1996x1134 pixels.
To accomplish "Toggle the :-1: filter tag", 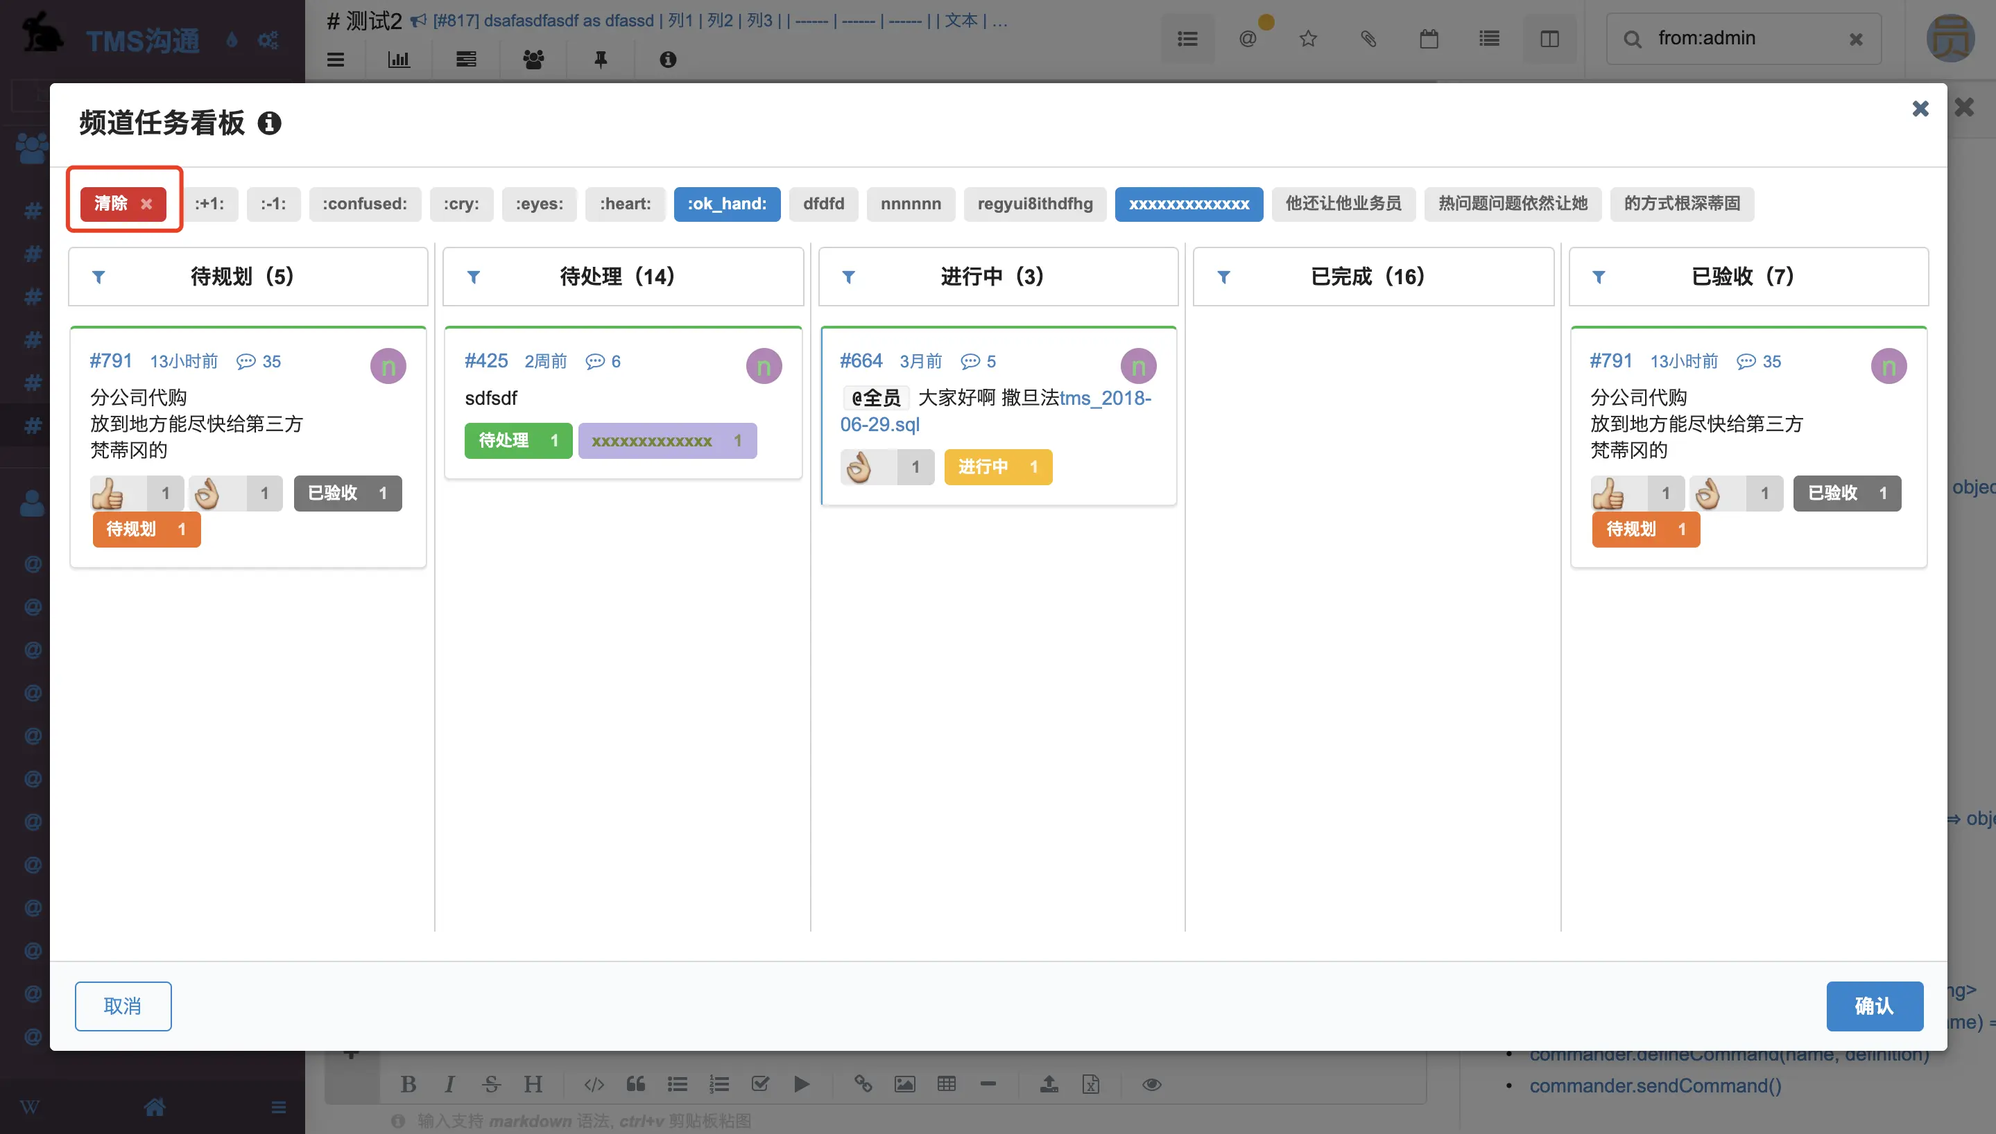I will [x=273, y=204].
